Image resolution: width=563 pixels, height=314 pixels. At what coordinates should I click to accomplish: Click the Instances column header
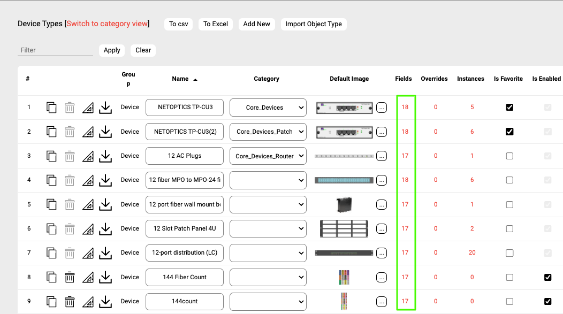[470, 79]
